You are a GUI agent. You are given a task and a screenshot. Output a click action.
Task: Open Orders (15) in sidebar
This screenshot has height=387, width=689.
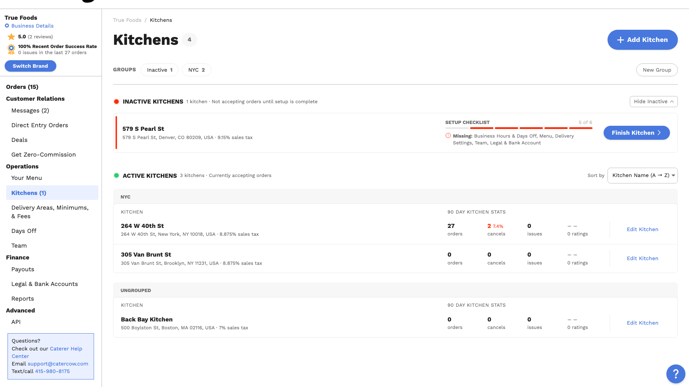tap(22, 87)
